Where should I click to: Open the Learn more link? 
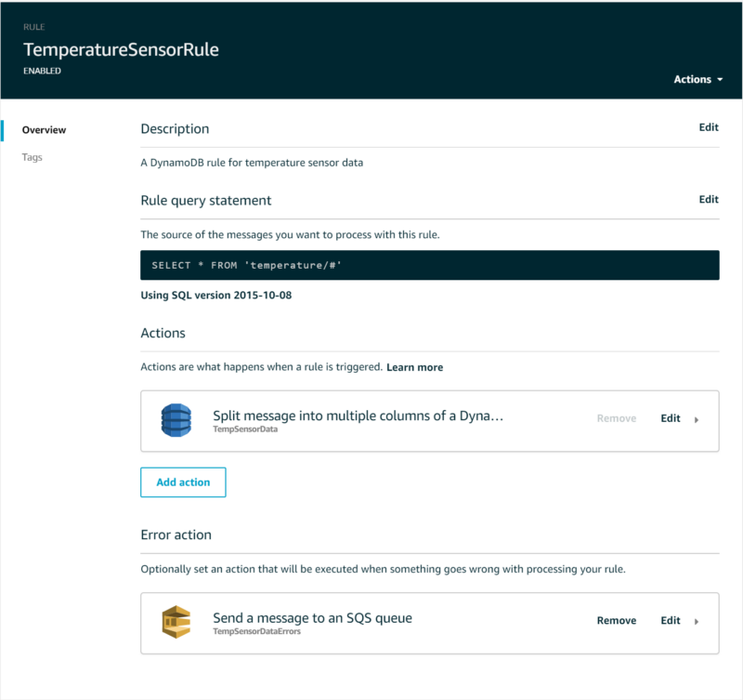point(414,367)
